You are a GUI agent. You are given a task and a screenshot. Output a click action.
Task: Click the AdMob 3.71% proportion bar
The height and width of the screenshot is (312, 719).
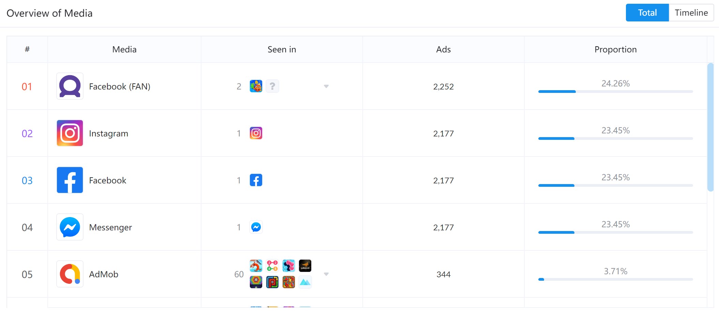(x=615, y=279)
